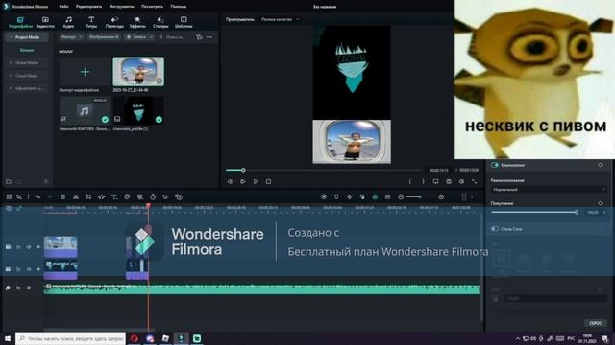Open the Переходы transitions tab
The width and height of the screenshot is (615, 345).
114,22
